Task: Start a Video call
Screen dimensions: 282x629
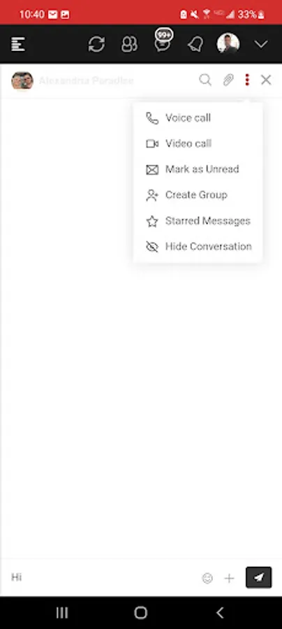Action: [x=198, y=143]
